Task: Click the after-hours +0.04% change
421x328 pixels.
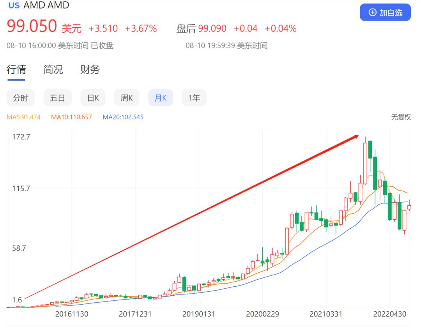Action: tap(281, 28)
